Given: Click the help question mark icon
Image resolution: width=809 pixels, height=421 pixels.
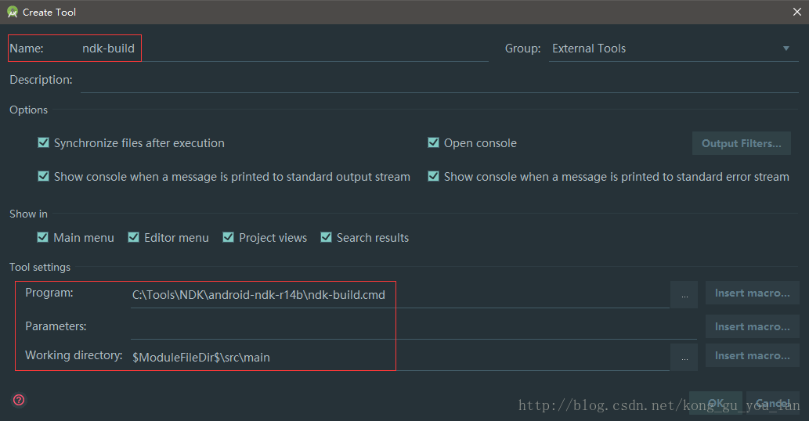Looking at the screenshot, I should (x=19, y=400).
